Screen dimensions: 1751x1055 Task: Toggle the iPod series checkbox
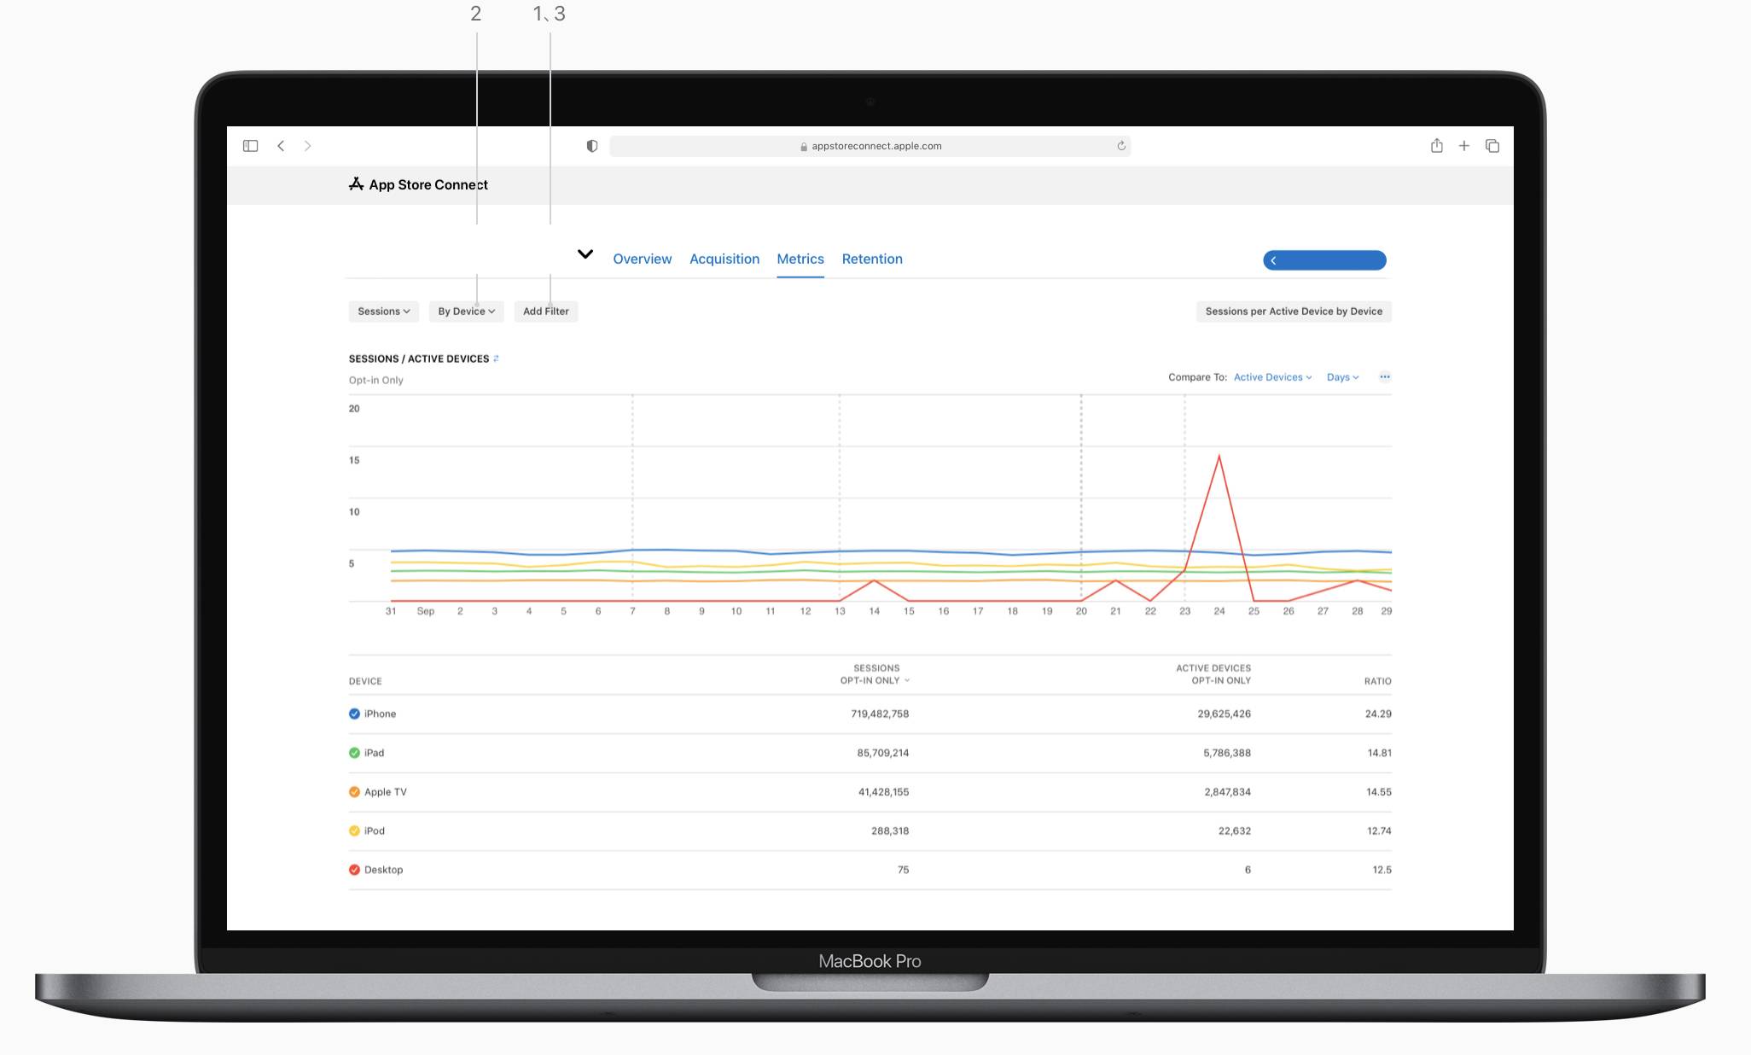354,831
